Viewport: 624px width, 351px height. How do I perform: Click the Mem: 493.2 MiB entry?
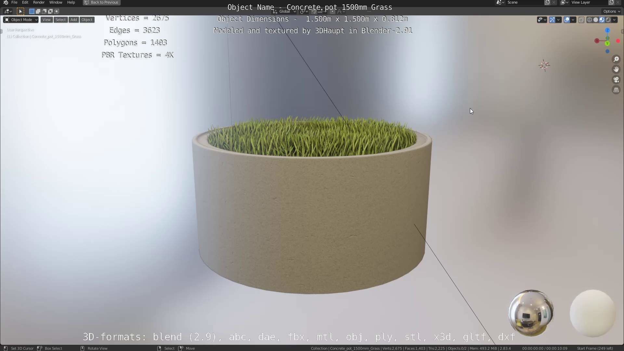tap(483, 348)
